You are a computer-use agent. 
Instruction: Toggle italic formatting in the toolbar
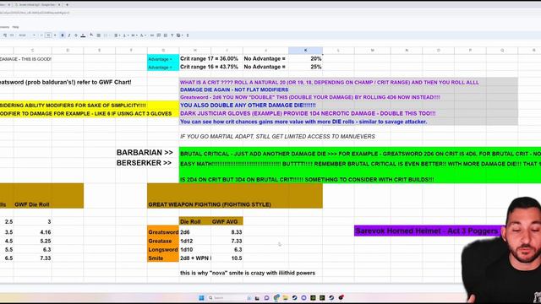(x=69, y=35)
